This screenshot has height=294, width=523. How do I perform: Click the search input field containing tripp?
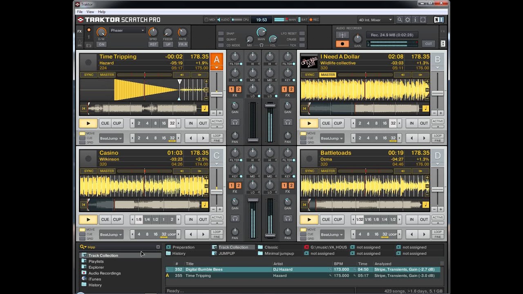pos(121,247)
